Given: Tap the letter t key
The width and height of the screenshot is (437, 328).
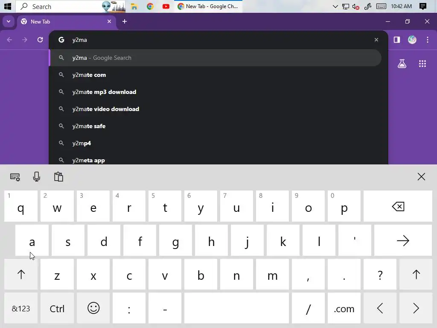Looking at the screenshot, I should pos(165,206).
